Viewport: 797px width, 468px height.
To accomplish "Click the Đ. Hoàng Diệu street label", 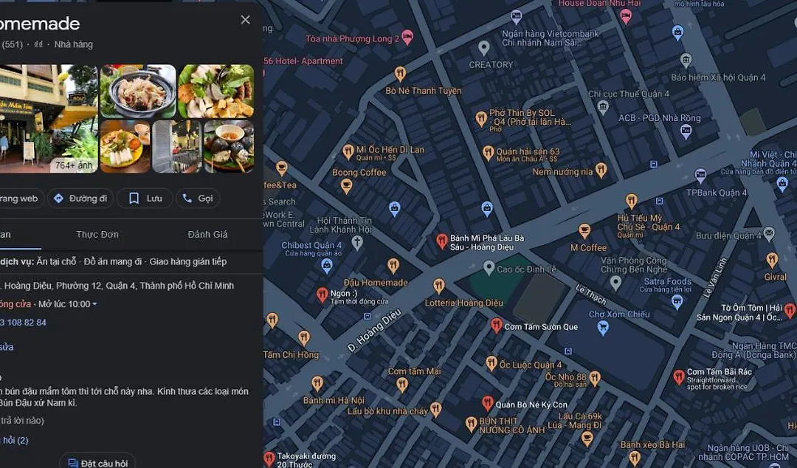I will click(x=374, y=330).
